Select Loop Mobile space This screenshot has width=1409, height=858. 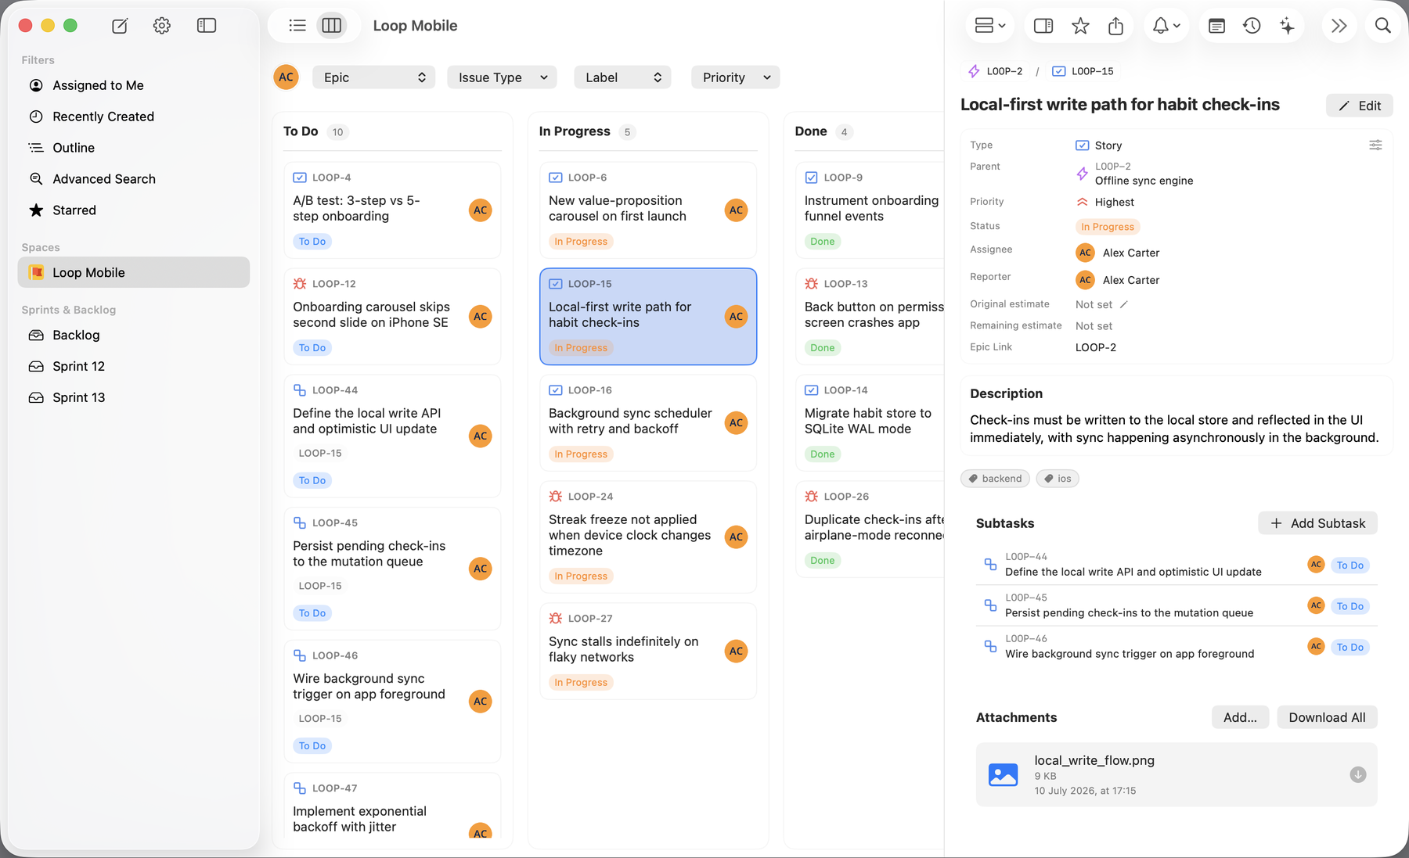point(134,272)
